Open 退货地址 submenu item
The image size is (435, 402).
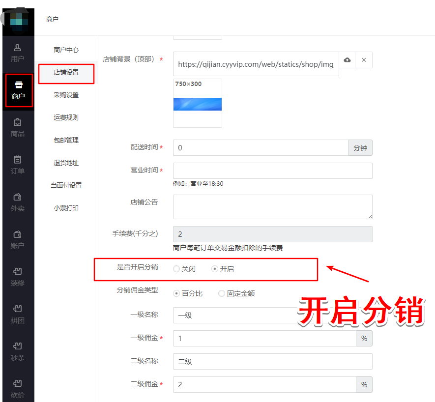pyautogui.click(x=66, y=163)
